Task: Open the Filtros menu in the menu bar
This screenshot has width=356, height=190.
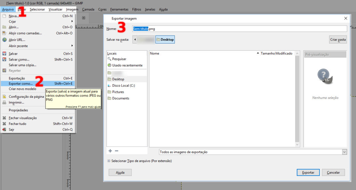Action: tap(136, 9)
